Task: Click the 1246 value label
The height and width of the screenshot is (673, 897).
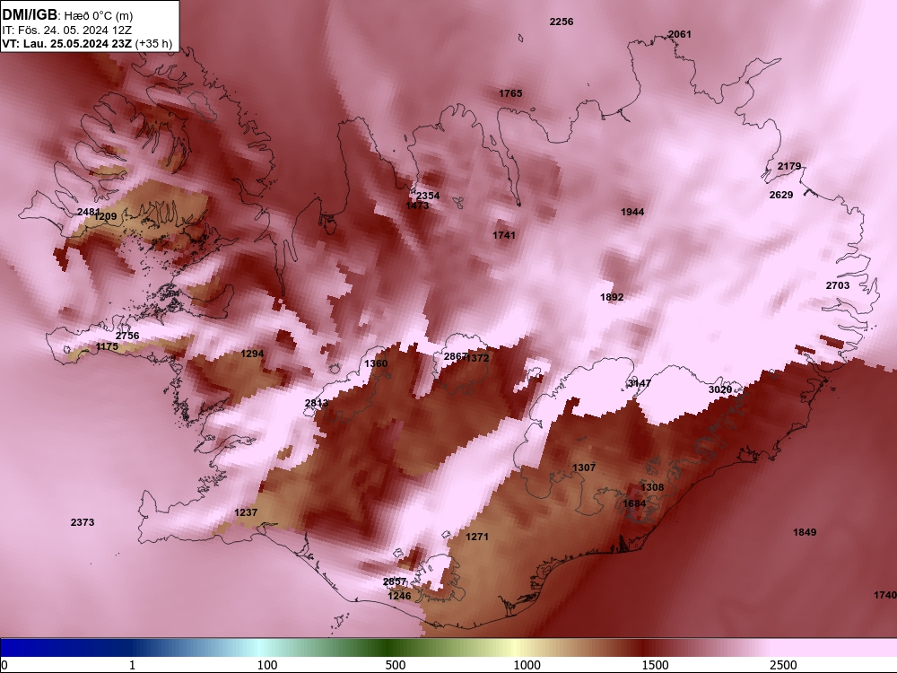Action: (399, 596)
